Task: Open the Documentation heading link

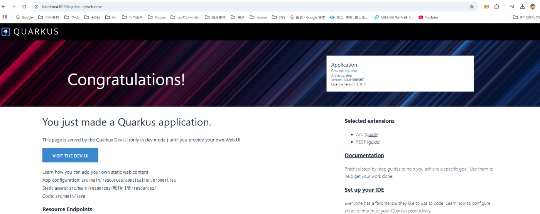Action: point(364,155)
